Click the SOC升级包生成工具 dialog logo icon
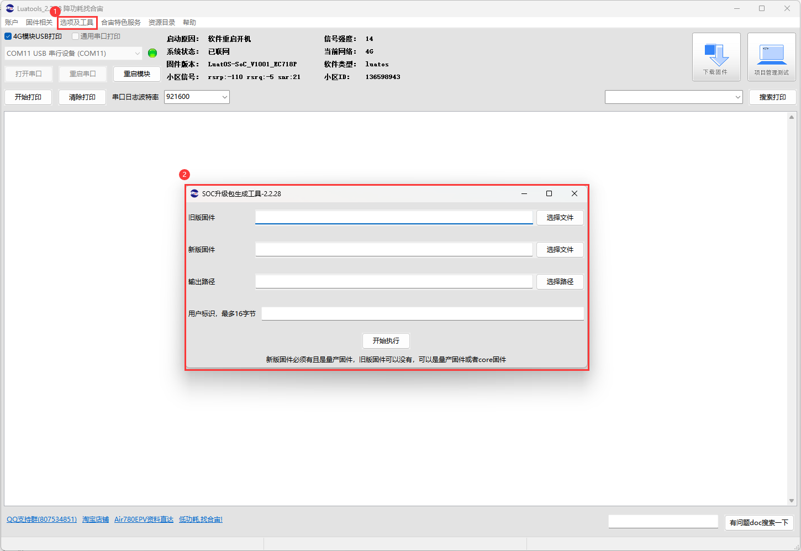This screenshot has width=801, height=551. (194, 193)
